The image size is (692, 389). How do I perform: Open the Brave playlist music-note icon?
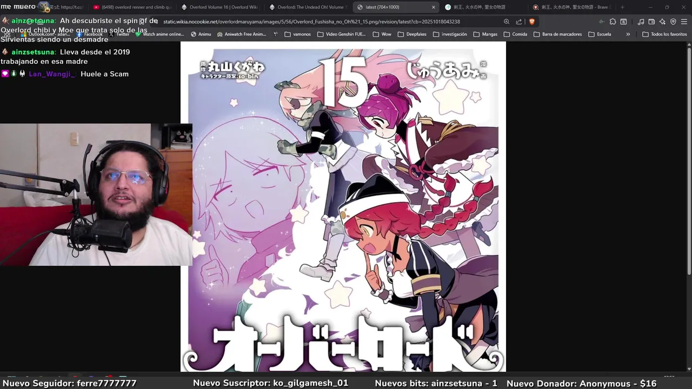(641, 22)
